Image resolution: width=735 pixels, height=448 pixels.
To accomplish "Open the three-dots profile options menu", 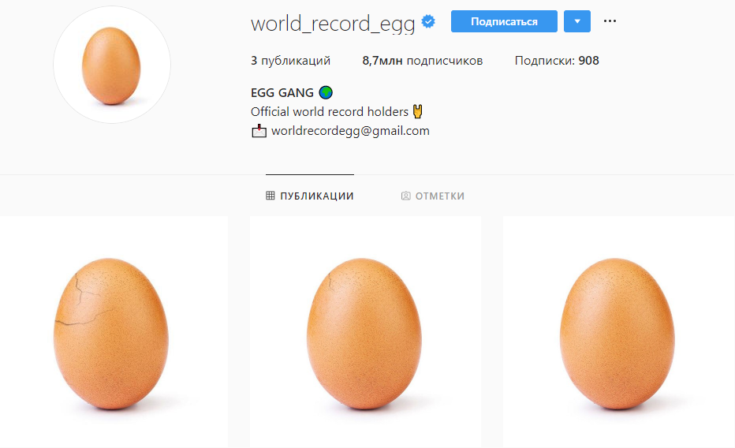I will coord(610,21).
